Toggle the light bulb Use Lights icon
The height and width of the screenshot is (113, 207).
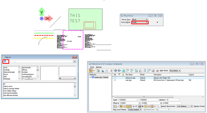click(x=146, y=106)
